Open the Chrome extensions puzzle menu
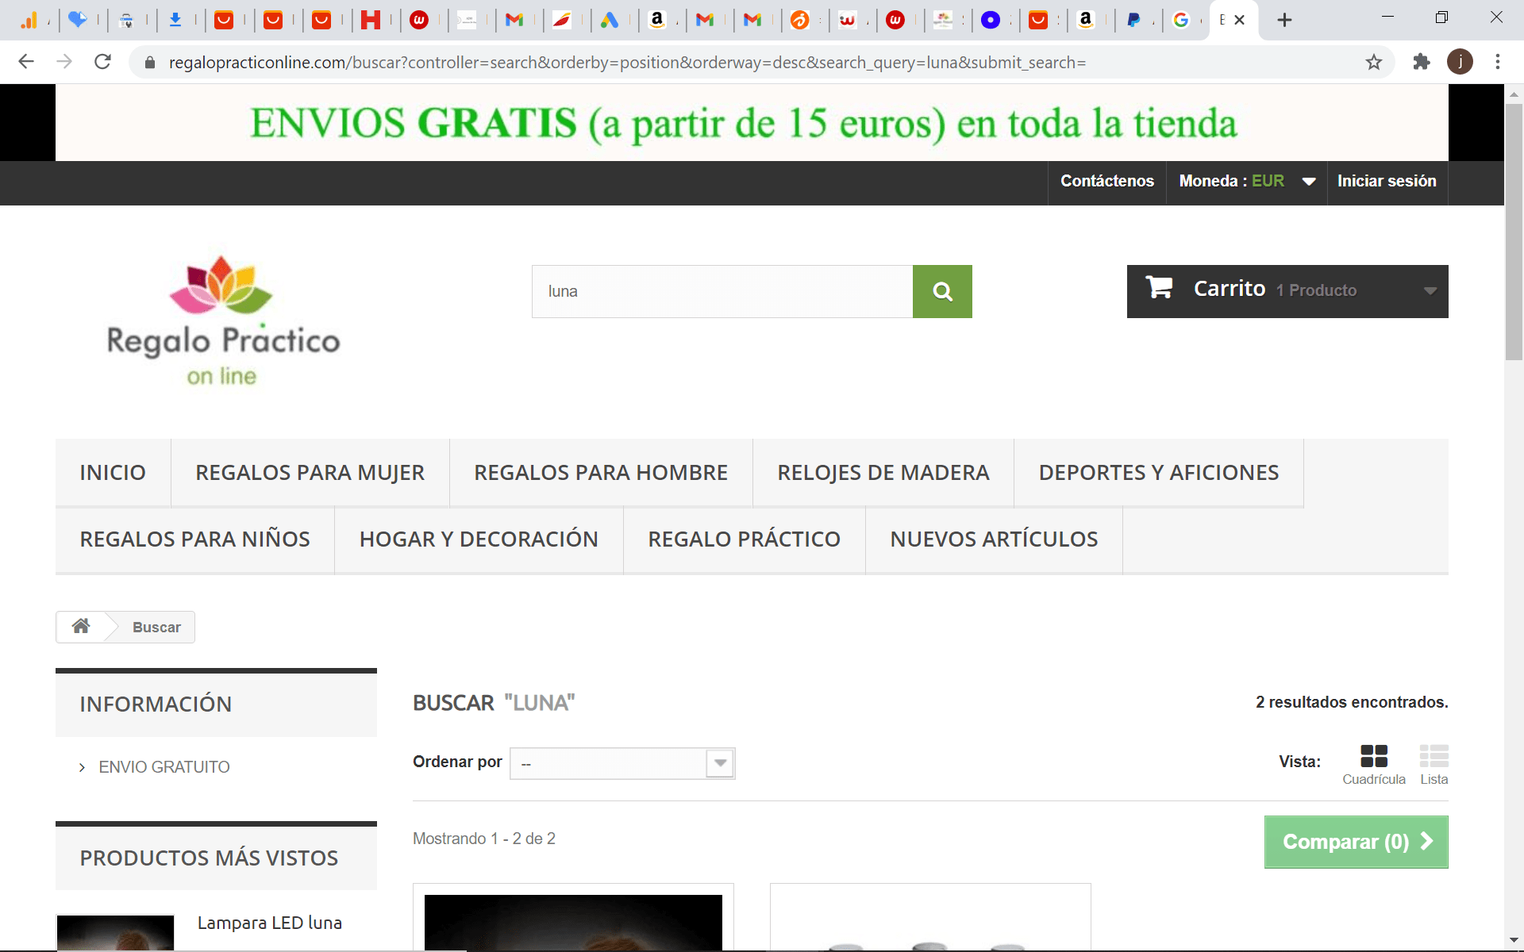The height and width of the screenshot is (952, 1524). point(1421,62)
